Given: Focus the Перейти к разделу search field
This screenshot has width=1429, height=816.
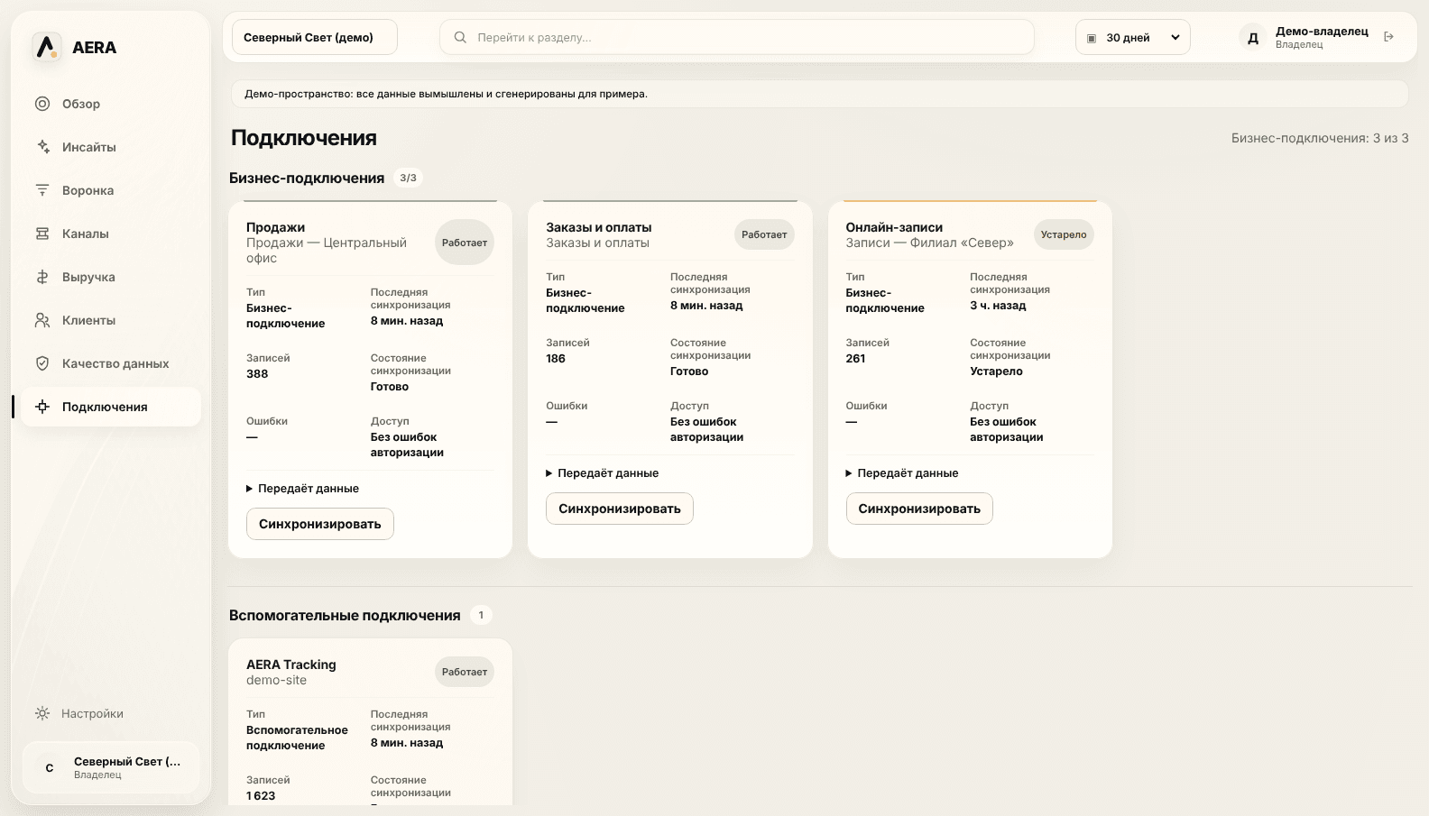Looking at the screenshot, I should click(x=737, y=37).
